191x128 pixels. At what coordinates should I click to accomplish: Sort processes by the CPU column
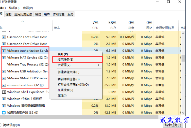click(x=91, y=25)
